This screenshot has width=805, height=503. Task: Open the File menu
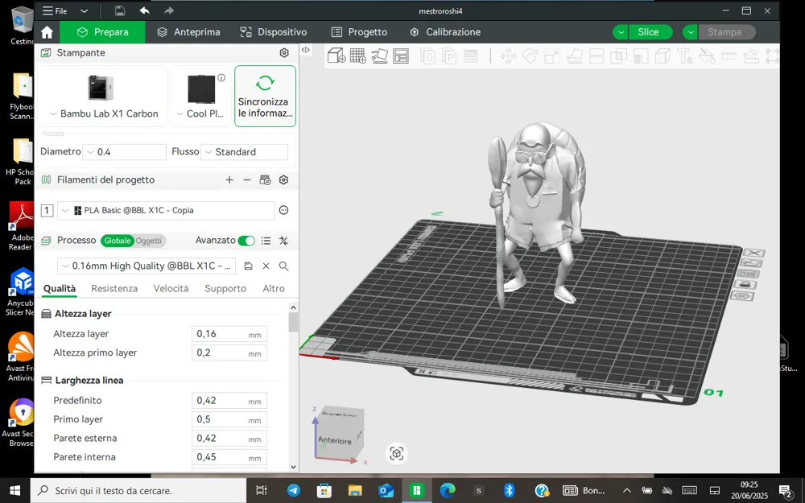pos(55,10)
